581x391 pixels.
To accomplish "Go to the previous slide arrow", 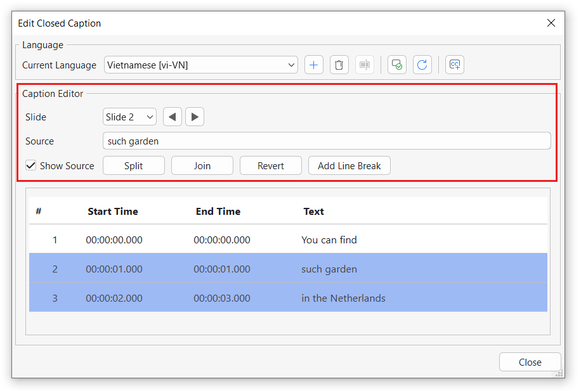I will 172,116.
